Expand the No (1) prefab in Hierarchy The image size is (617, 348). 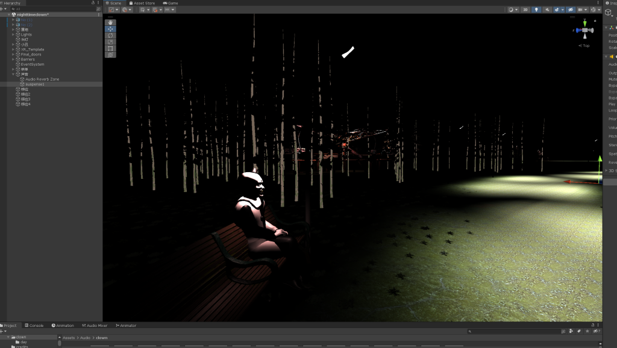(13, 20)
